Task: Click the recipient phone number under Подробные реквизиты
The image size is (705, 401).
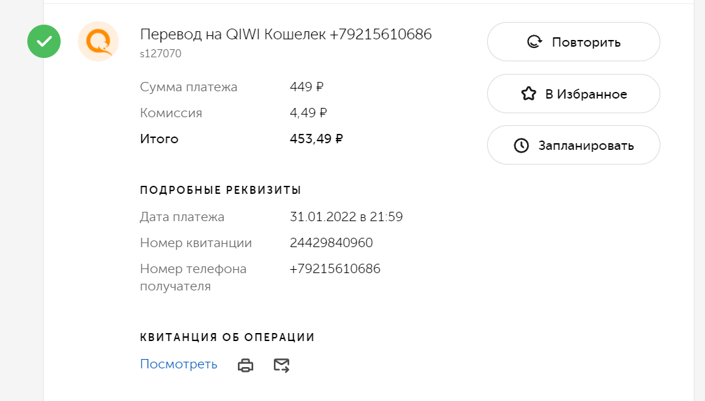Action: pos(335,269)
